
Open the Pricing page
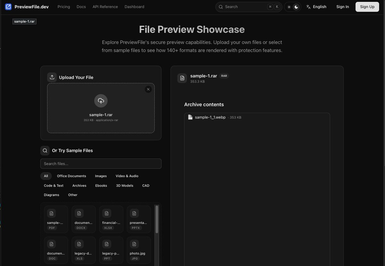(x=64, y=7)
